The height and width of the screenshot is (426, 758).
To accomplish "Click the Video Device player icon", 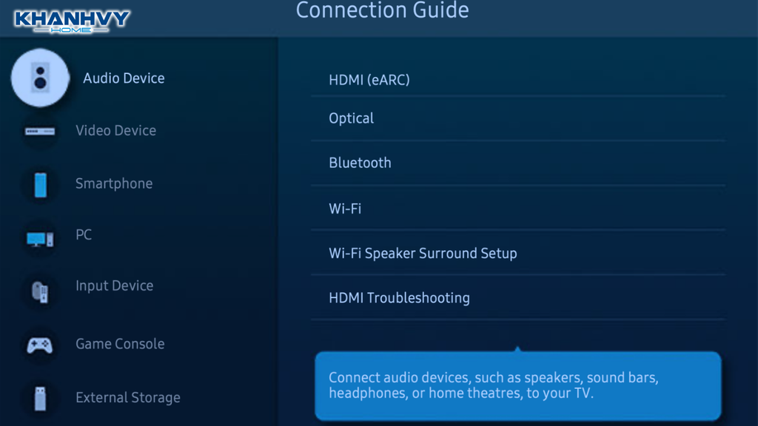I will 40,132.
